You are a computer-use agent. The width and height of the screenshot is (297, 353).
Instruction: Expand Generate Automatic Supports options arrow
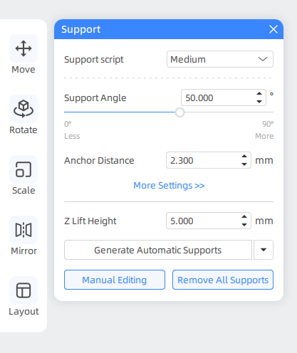(x=264, y=250)
